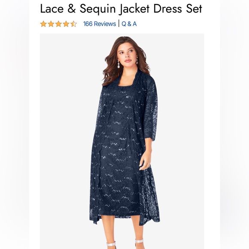
Task: Click the word "Lace" in the title
Action: click(52, 9)
